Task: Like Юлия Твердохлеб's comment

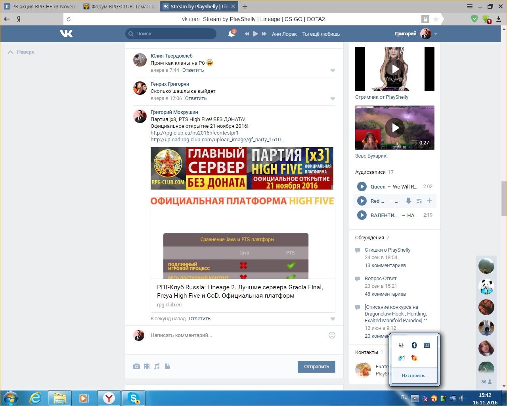Action: [x=333, y=70]
